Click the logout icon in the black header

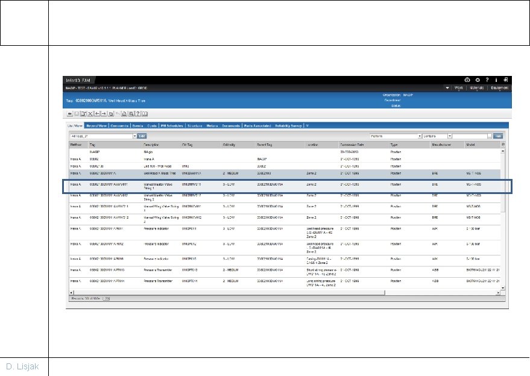506,80
